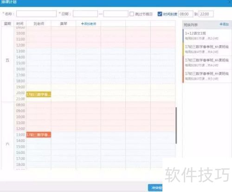The width and height of the screenshot is (232, 192).
Task: Click the timetable vertical scrollbar thumb
Action: click(176, 125)
